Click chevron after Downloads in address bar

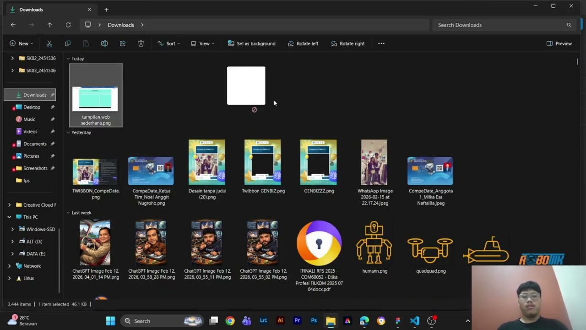point(142,25)
